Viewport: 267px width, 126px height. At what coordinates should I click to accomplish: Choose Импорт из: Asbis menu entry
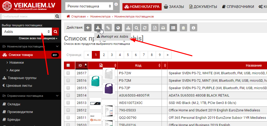pos(112,36)
